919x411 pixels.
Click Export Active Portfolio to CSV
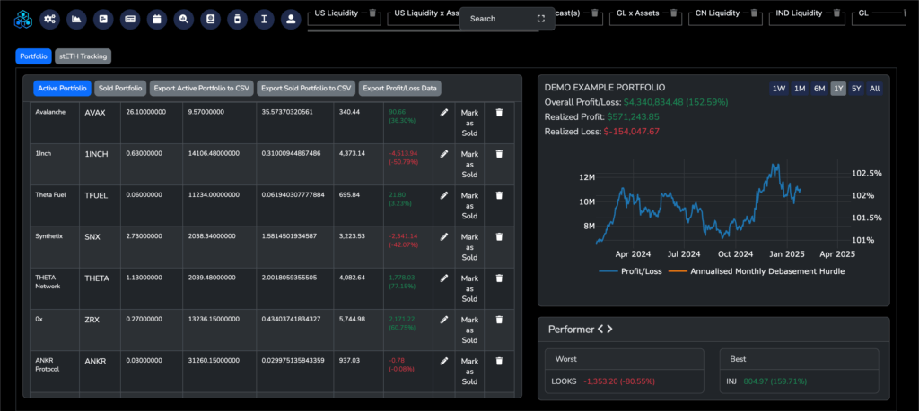pyautogui.click(x=201, y=88)
